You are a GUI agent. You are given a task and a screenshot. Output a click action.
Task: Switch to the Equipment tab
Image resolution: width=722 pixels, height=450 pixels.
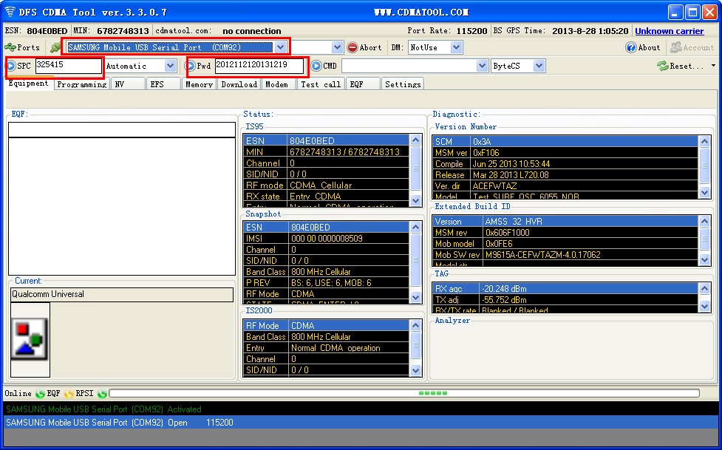coord(29,83)
